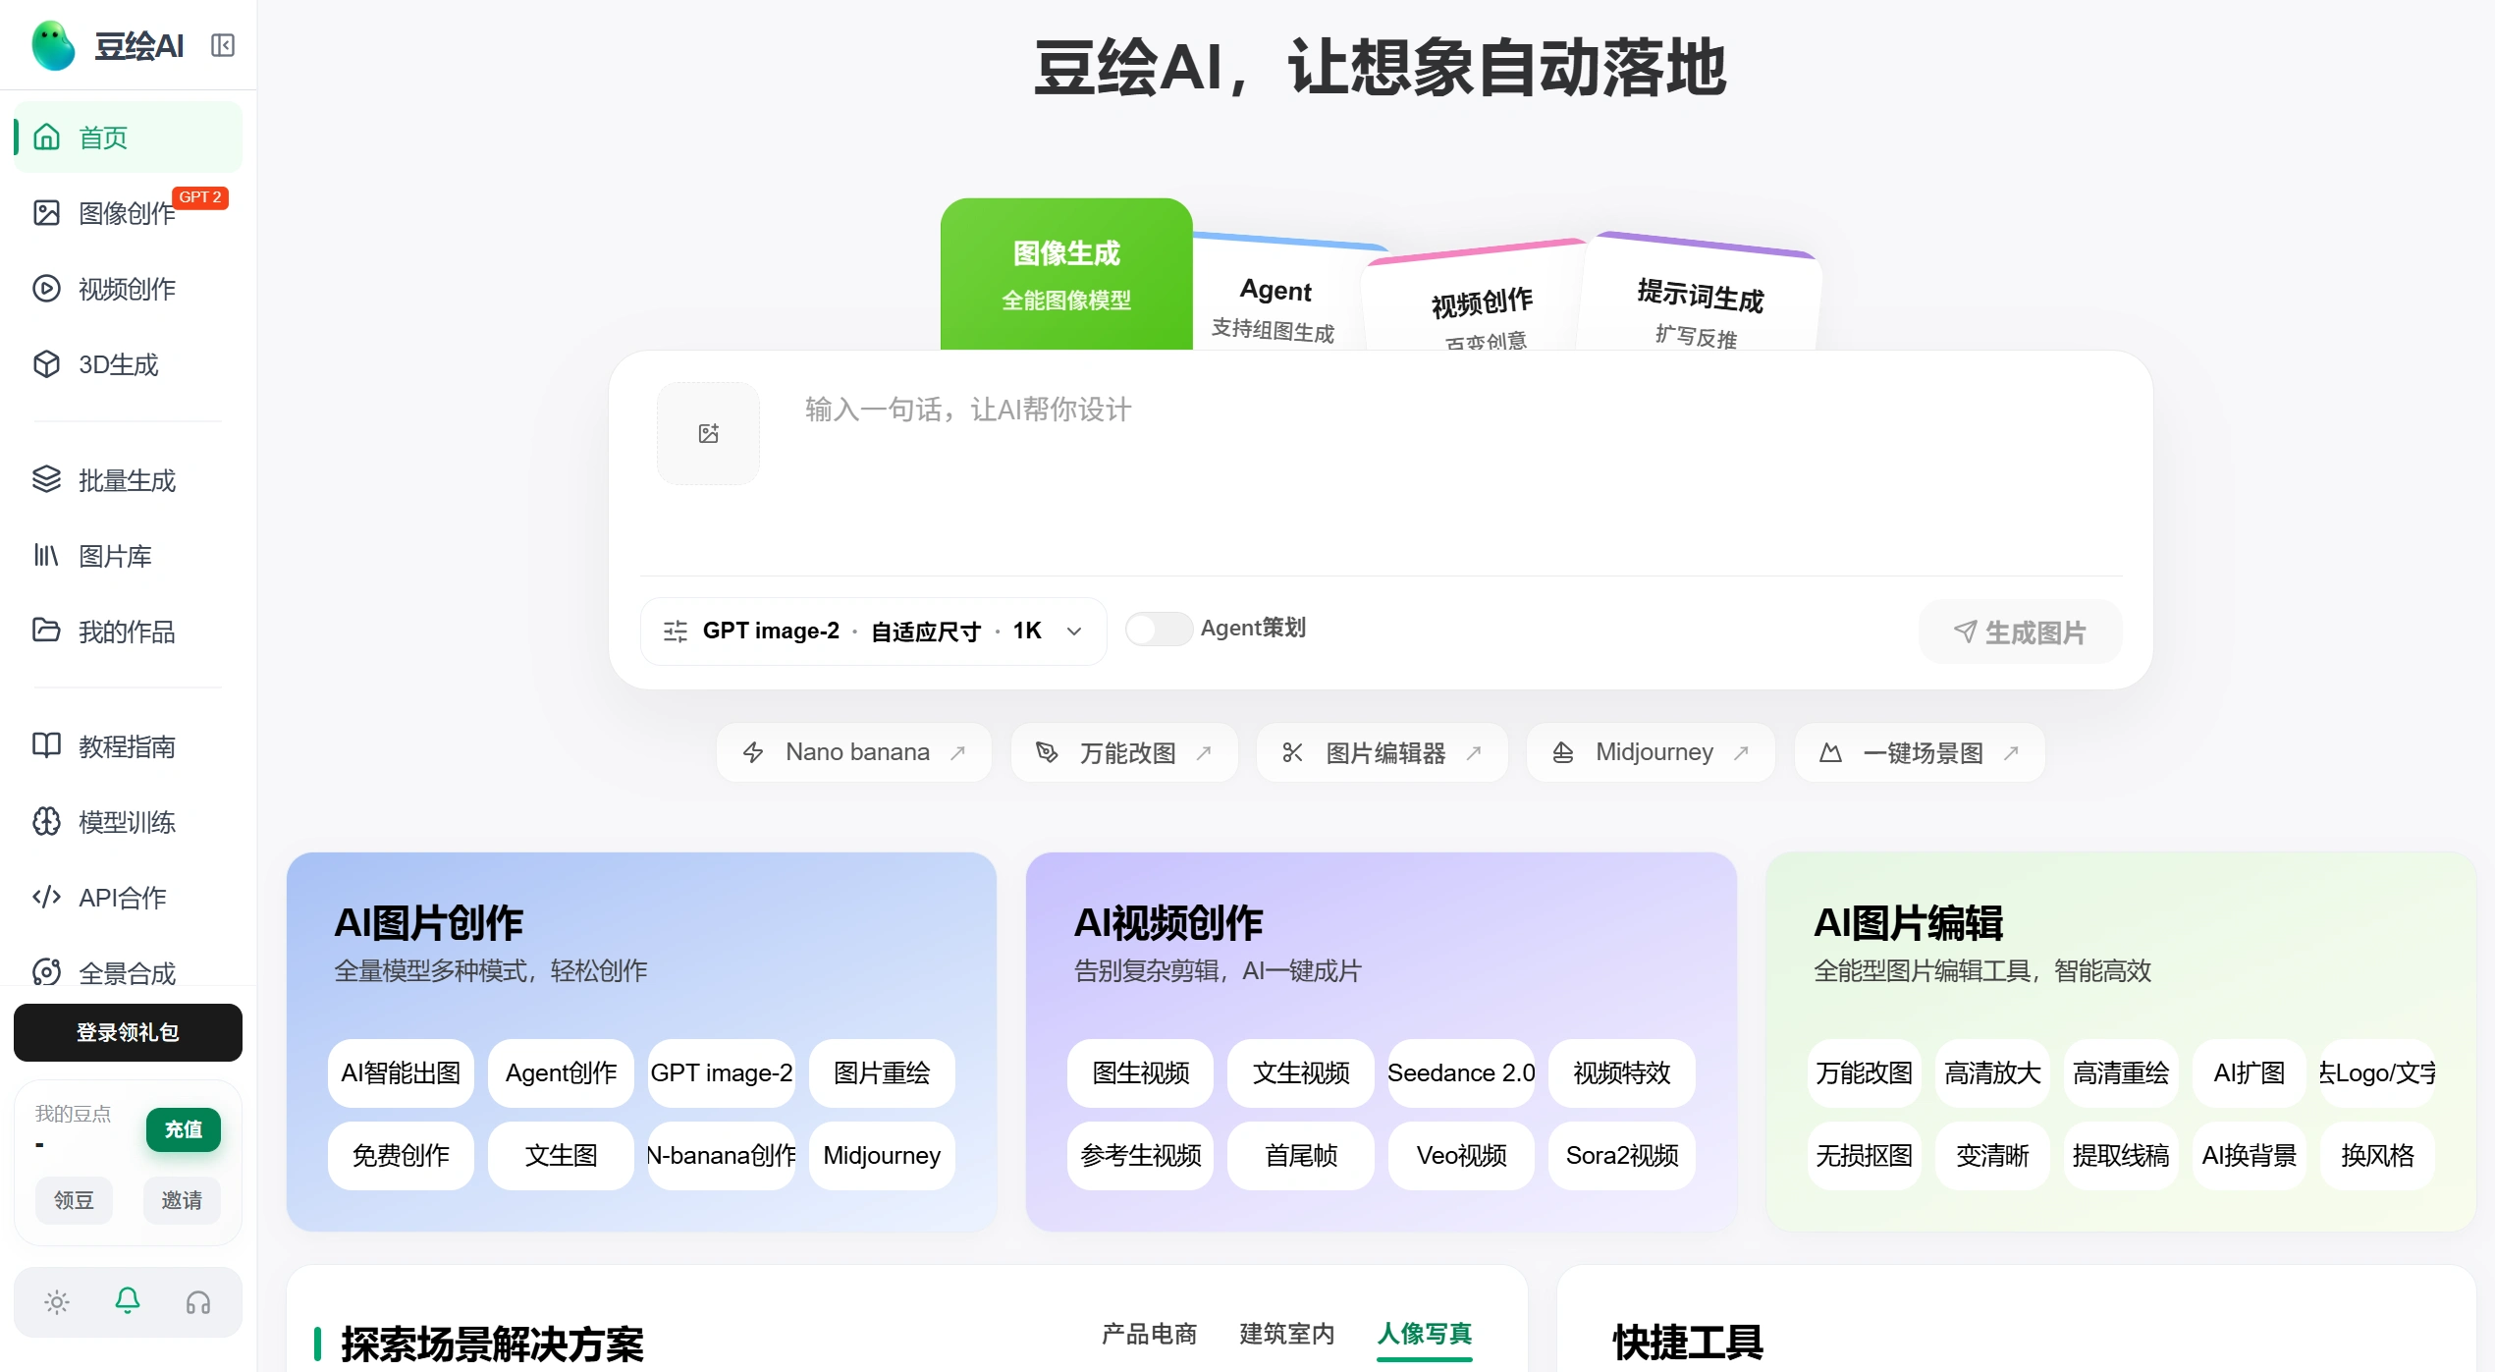Image resolution: width=2495 pixels, height=1372 pixels.
Task: Open 首页 home in sidebar
Action: (x=128, y=137)
